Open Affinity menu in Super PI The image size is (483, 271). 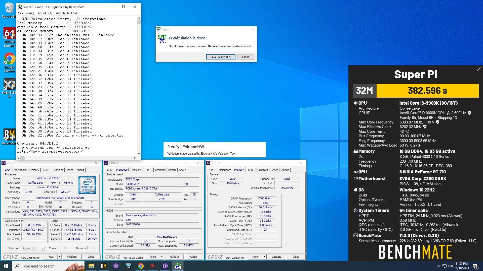66,13
